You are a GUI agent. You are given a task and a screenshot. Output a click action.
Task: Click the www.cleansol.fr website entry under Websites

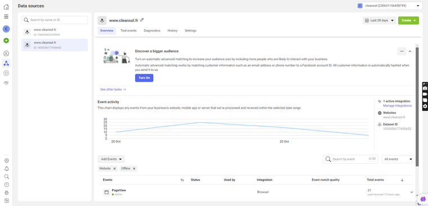coord(394,117)
